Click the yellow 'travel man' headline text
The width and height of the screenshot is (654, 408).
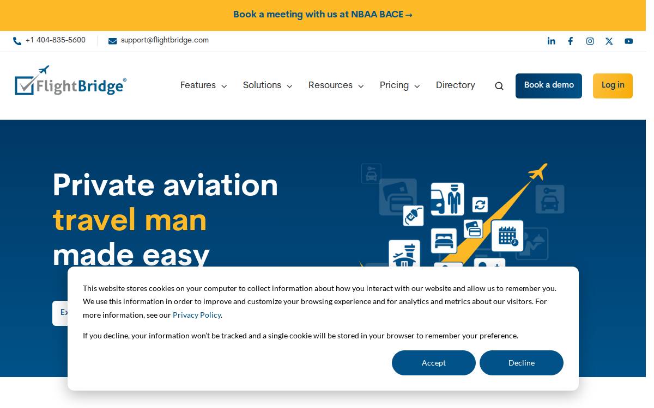[x=130, y=220]
